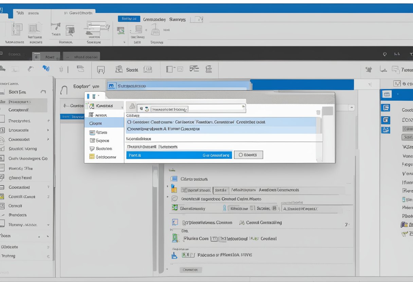Select the Contacts icon in the dialog sidebar
Image resolution: width=413 pixels, height=282 pixels.
(91, 106)
